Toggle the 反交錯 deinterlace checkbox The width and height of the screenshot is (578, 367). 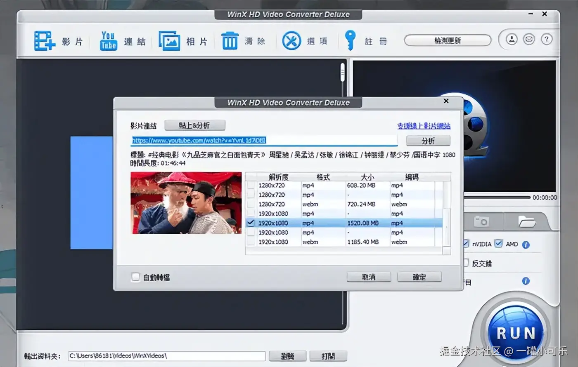[x=466, y=263]
